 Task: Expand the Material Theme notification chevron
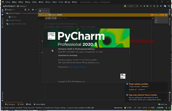tap(165, 100)
